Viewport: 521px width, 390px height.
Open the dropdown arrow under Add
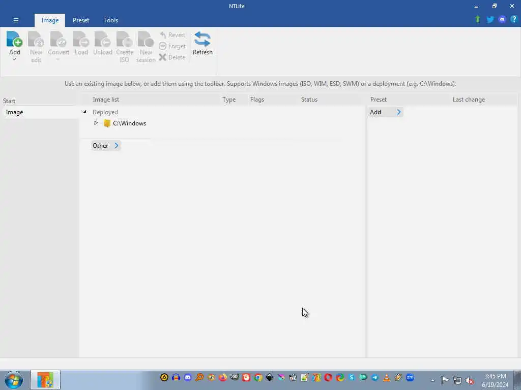(x=14, y=60)
